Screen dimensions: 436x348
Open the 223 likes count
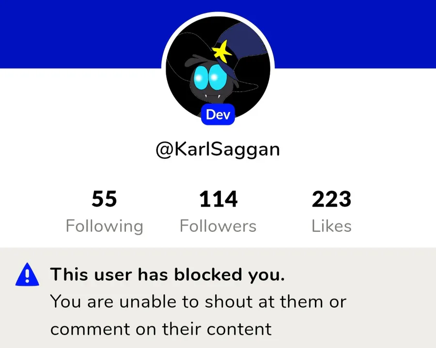[331, 199]
